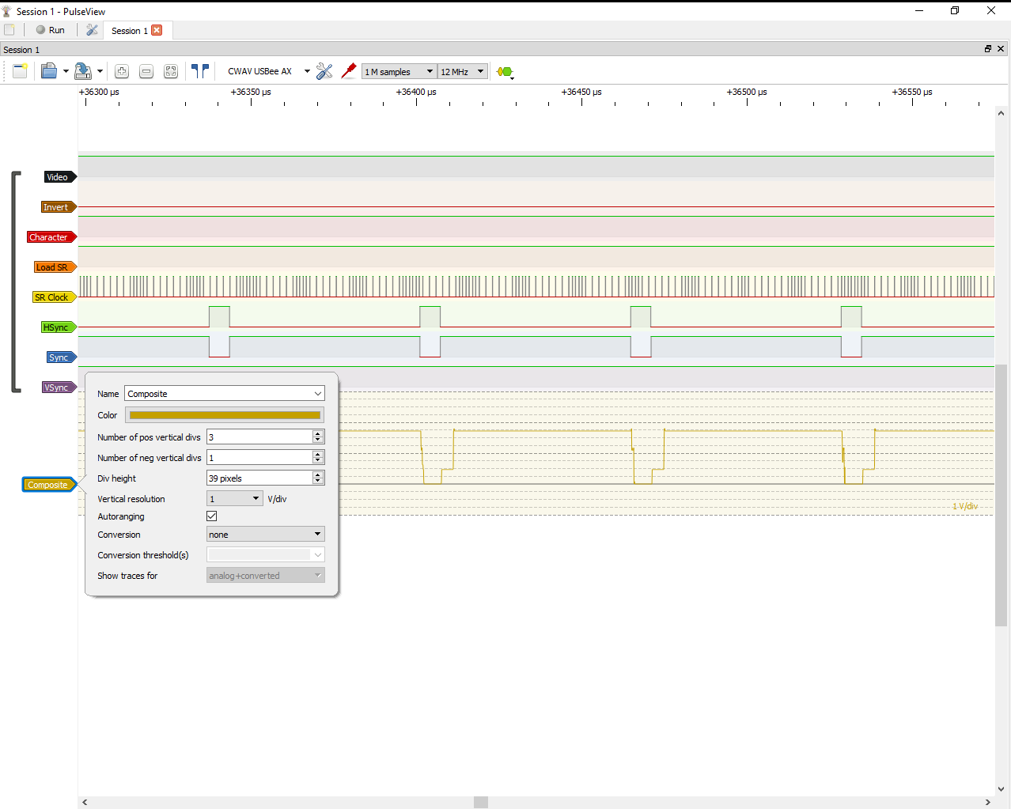Screen dimensions: 1011x809
Task: Increase Number of pos vertical divs stepper
Action: [320, 433]
